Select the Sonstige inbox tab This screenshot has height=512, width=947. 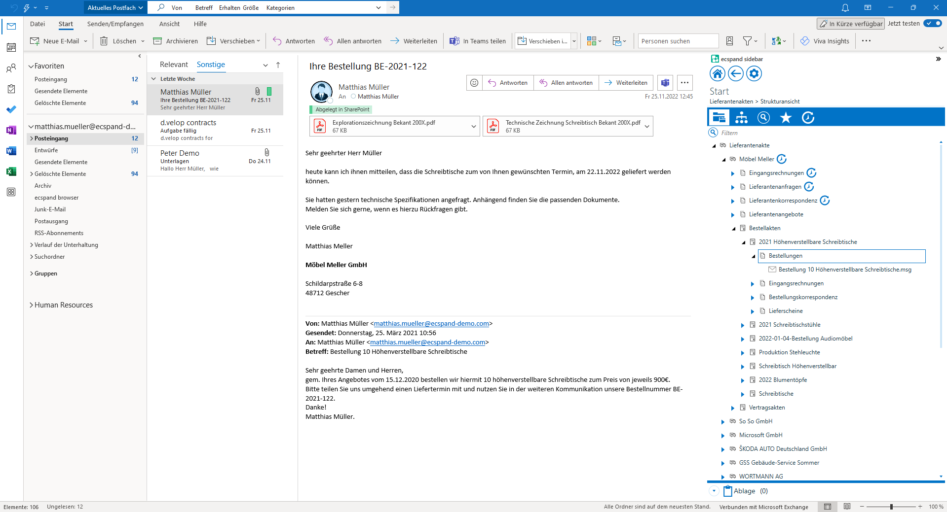click(x=211, y=65)
